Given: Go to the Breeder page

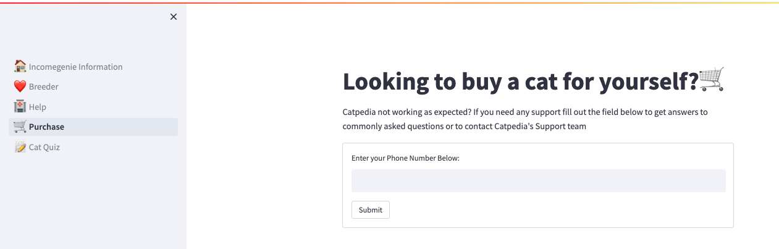Looking at the screenshot, I should (x=43, y=87).
